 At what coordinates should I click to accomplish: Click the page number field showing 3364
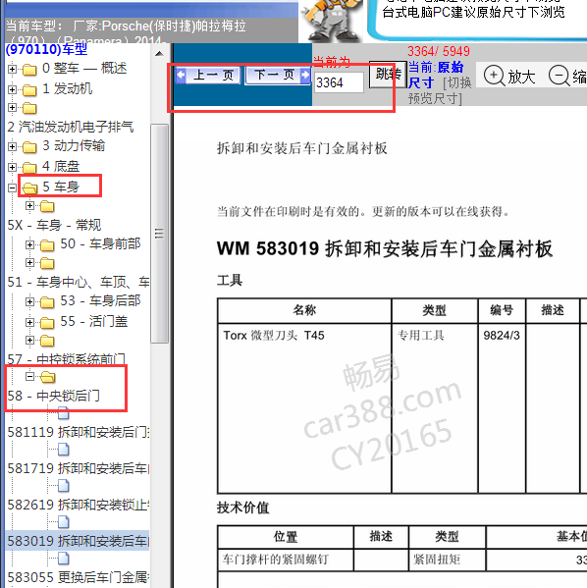tap(339, 82)
